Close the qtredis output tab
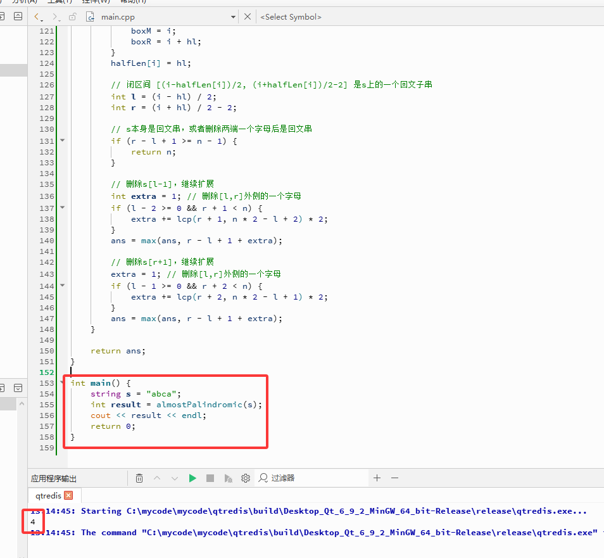Screen dimensions: 604x558 coord(68,495)
